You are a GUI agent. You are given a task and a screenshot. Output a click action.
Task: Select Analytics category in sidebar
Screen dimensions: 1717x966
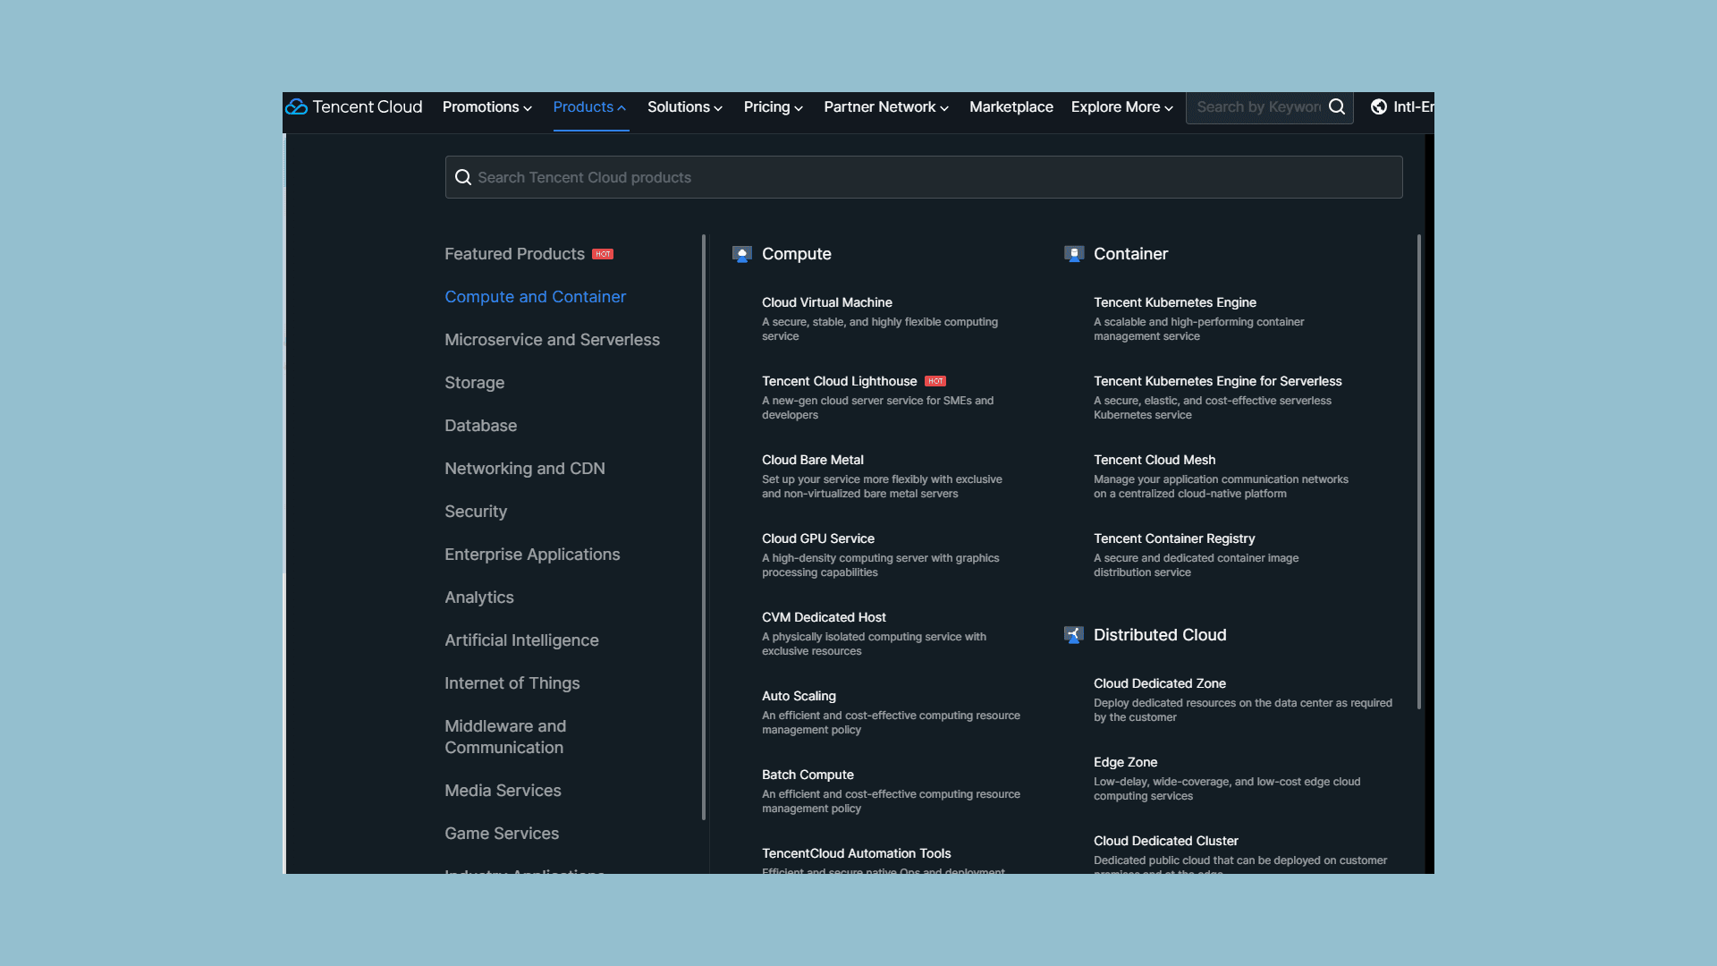point(478,597)
